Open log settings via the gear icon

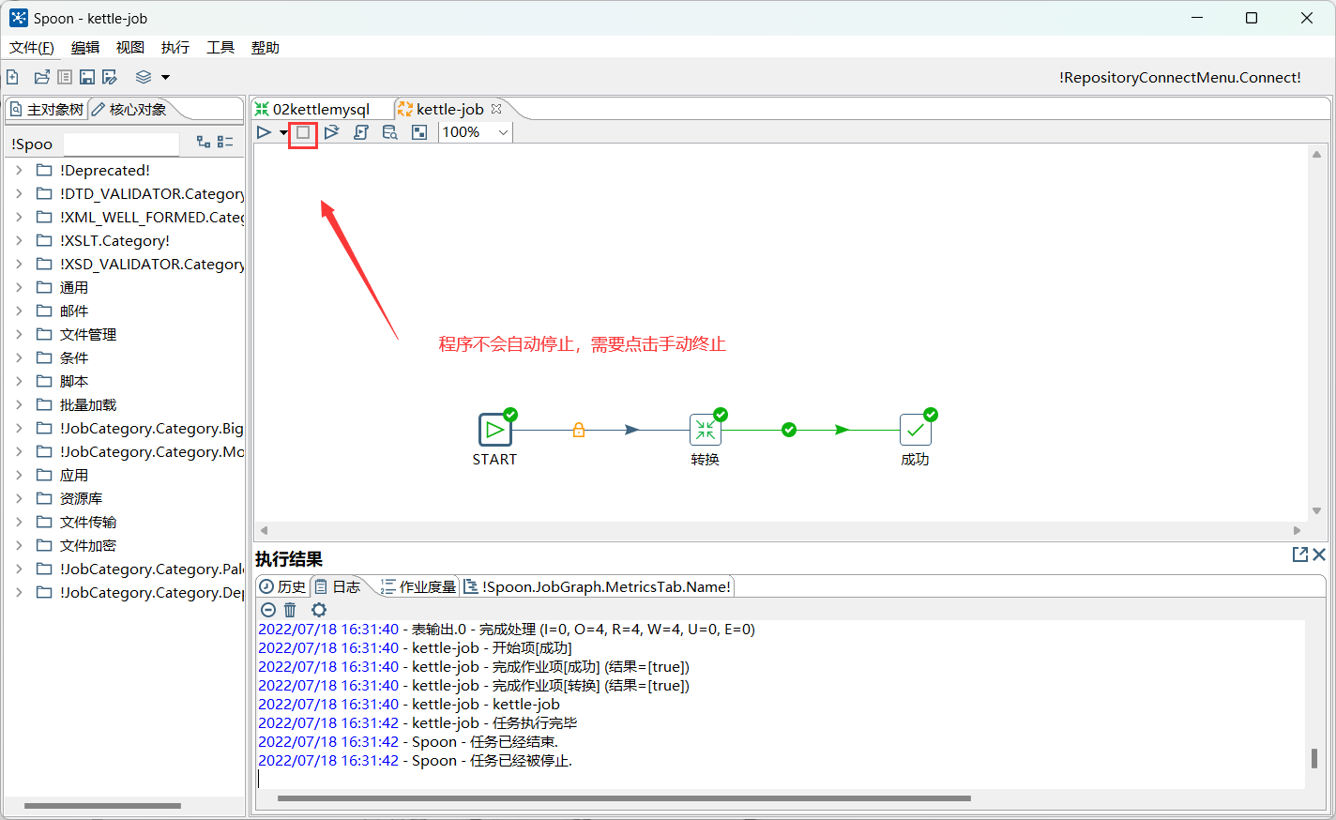click(318, 610)
